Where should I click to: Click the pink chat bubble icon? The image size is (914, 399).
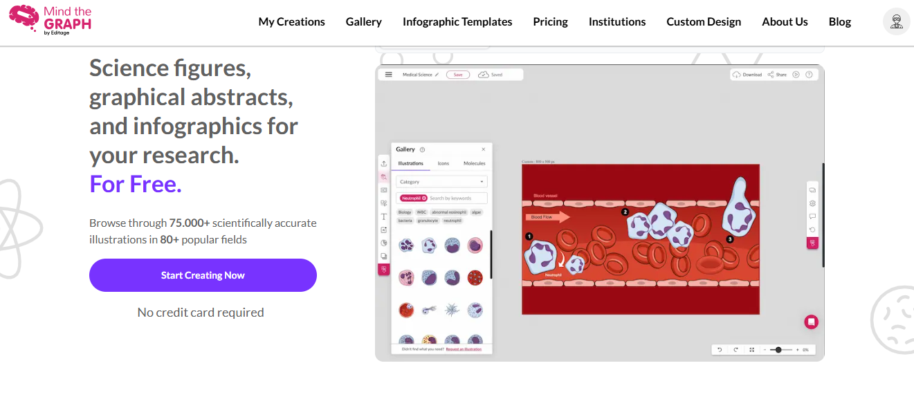[812, 322]
